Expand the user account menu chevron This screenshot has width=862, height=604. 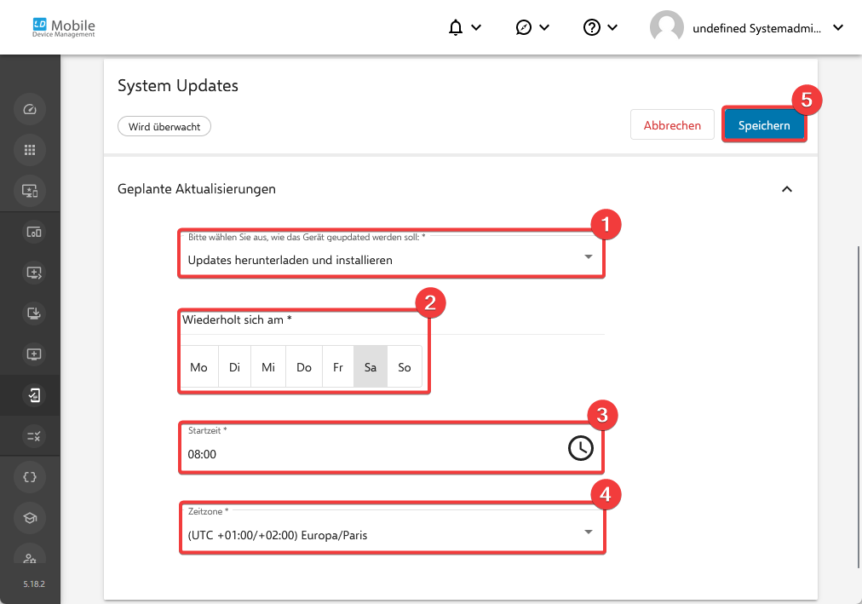[x=838, y=27]
